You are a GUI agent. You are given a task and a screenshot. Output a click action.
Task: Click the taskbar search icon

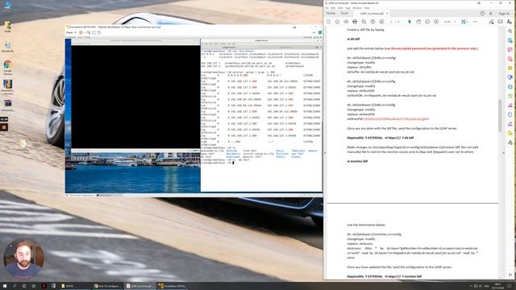tap(15, 286)
